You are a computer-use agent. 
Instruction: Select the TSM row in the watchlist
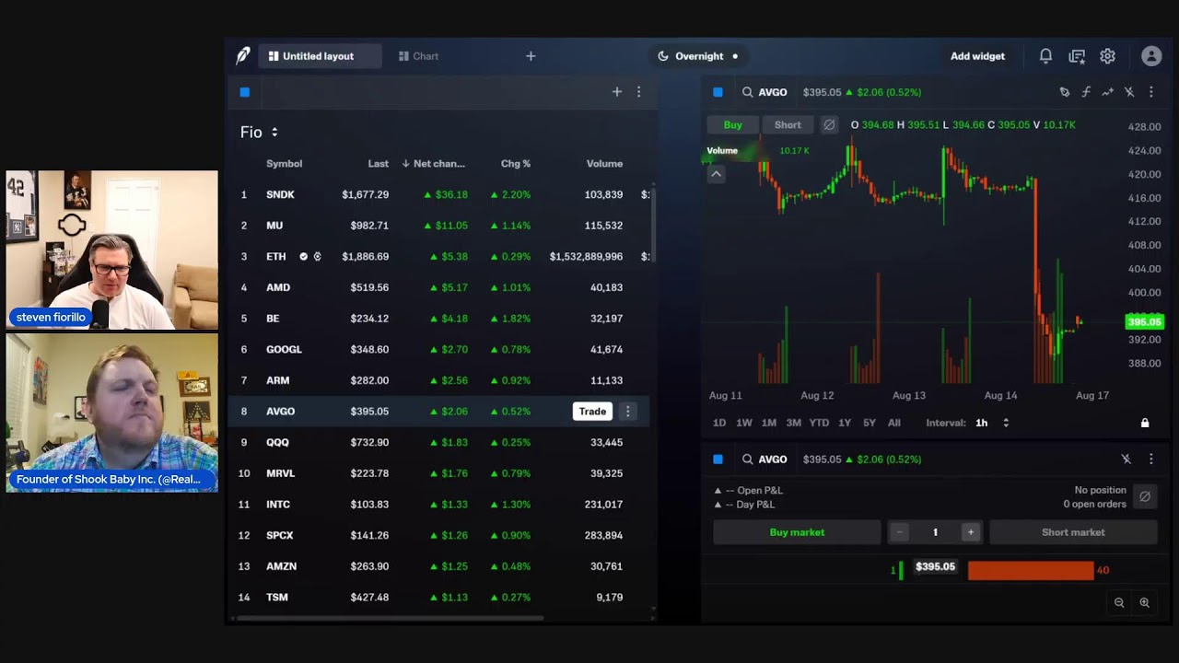(440, 598)
